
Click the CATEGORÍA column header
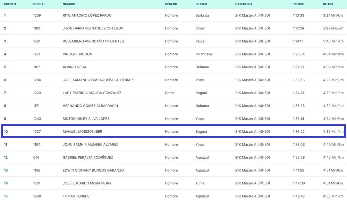244,4
